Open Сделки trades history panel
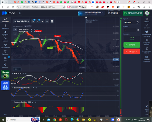 click(x=147, y=20)
